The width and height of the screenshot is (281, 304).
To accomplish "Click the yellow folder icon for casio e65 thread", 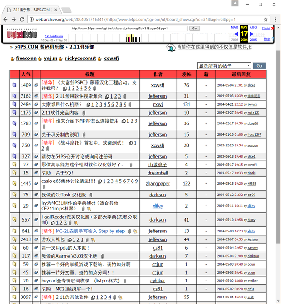I will pyautogui.click(x=15, y=183).
